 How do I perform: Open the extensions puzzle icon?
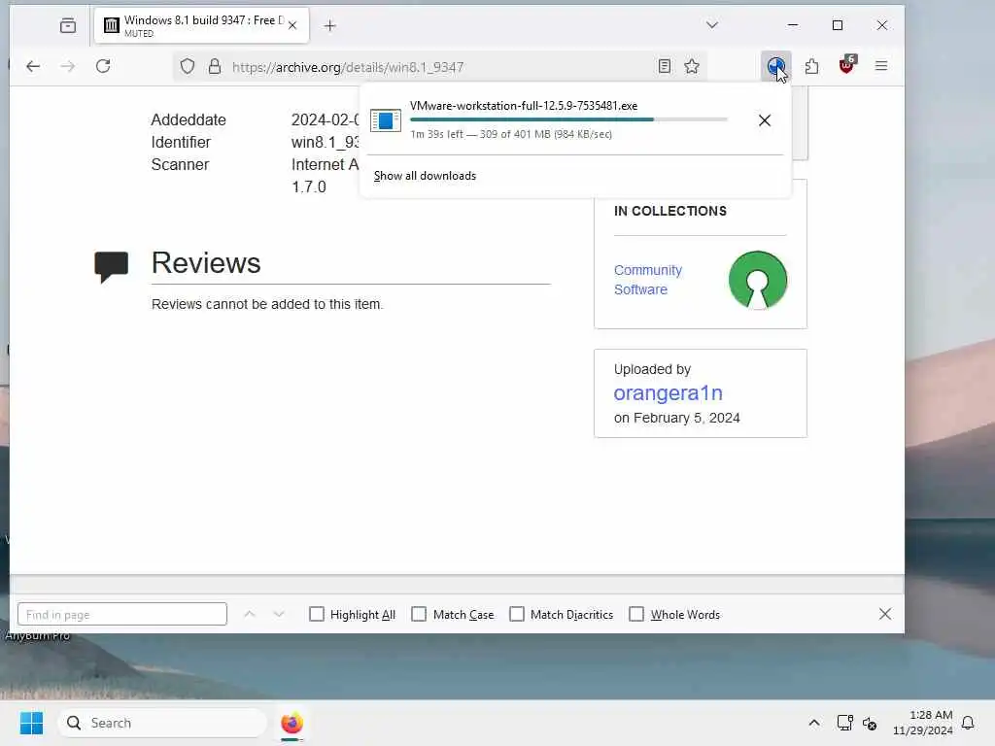[x=811, y=66]
